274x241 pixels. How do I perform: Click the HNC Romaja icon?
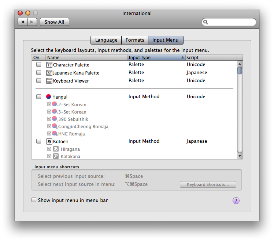(x=55, y=134)
